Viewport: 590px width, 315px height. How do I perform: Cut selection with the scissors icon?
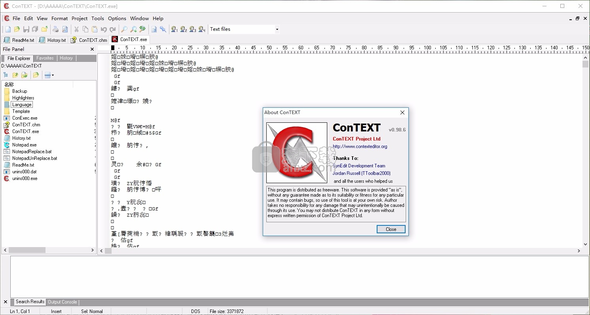76,29
